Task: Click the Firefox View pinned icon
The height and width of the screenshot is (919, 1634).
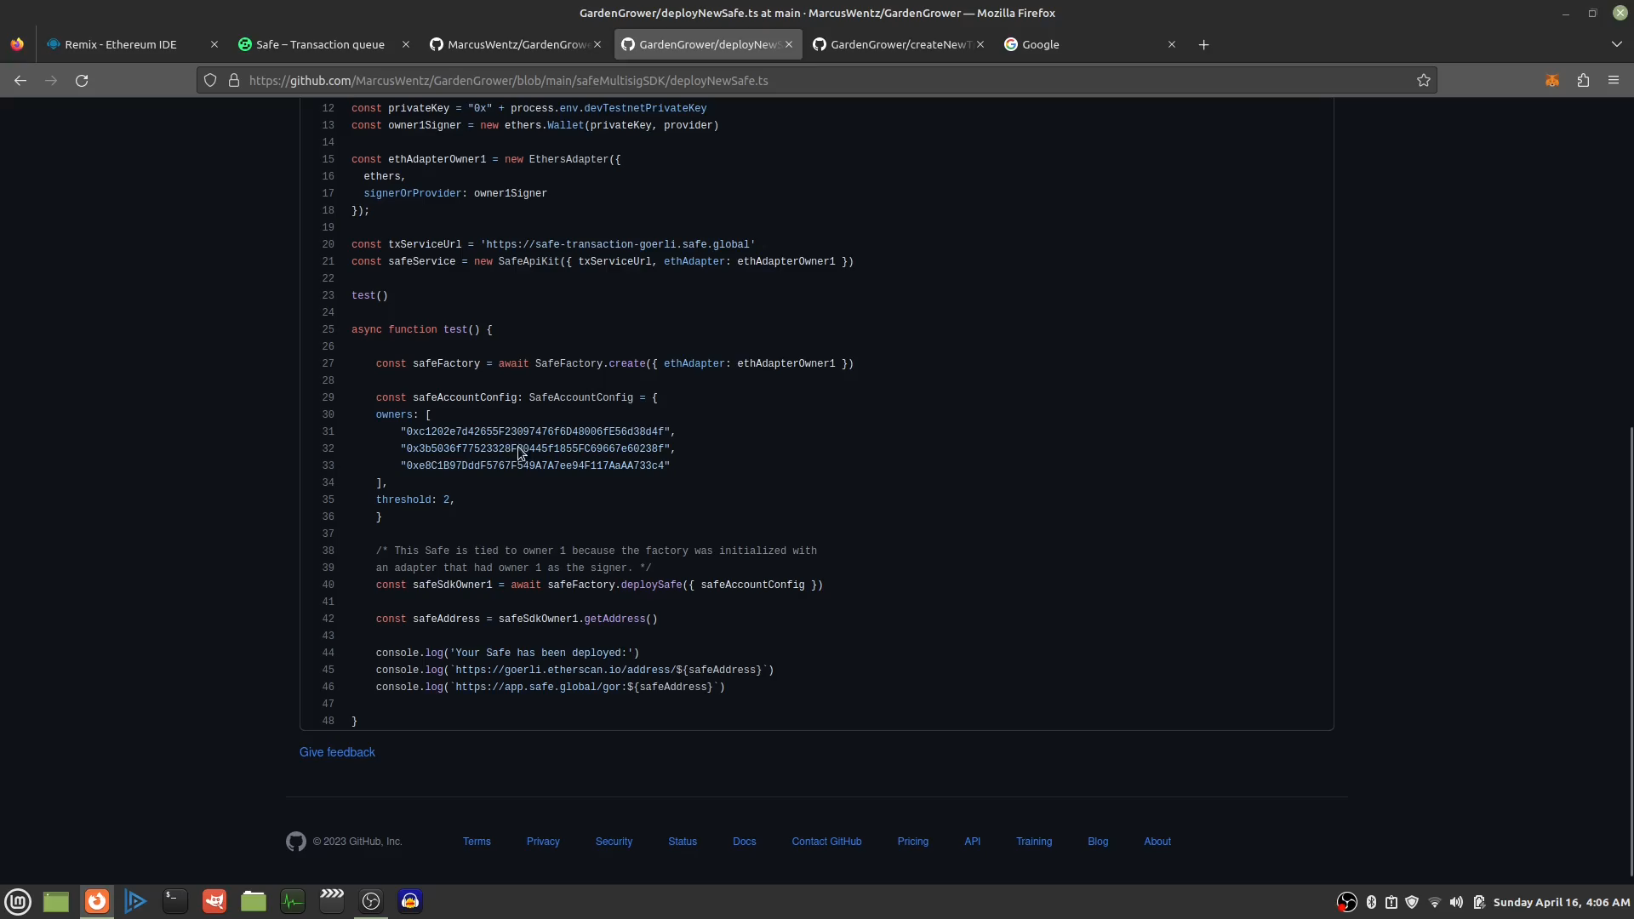Action: tap(17, 44)
